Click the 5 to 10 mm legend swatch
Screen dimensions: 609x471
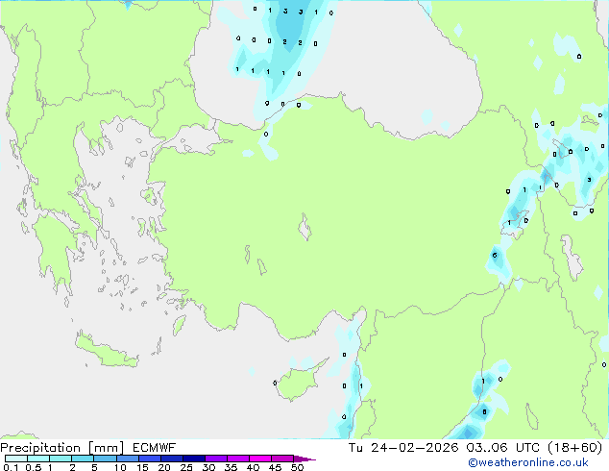pyautogui.click(x=105, y=459)
